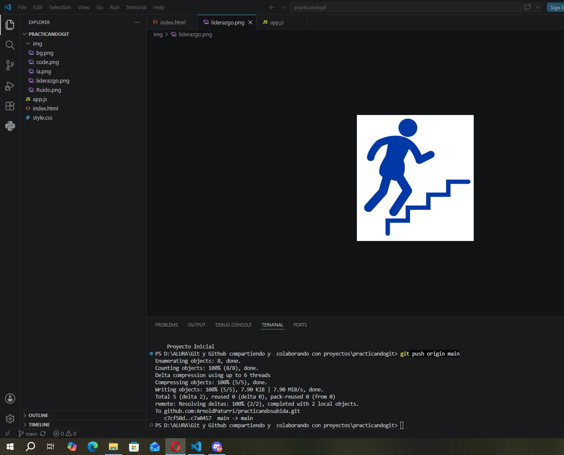This screenshot has width=564, height=455.
Task: Open the Run menu
Action: [114, 7]
